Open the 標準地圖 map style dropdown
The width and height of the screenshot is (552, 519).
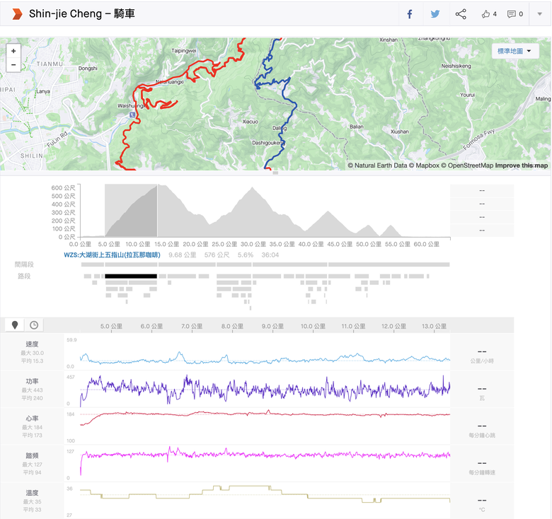(x=515, y=52)
